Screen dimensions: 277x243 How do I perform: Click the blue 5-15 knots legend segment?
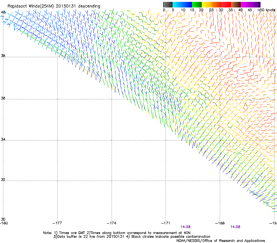tap(182, 4)
